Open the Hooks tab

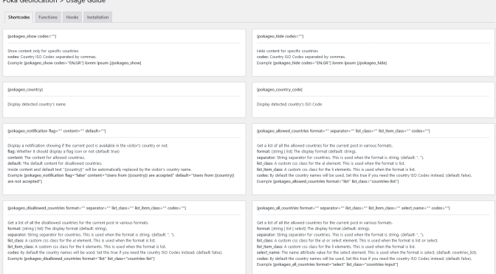(72, 18)
